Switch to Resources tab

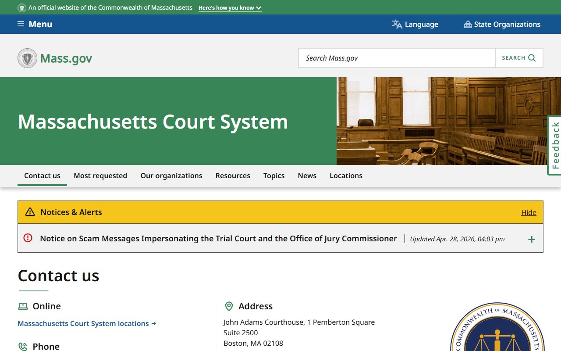[x=233, y=175]
